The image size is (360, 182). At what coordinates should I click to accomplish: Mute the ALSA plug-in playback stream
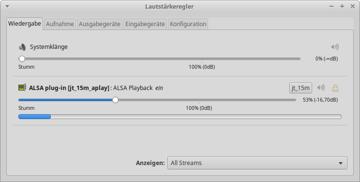pyautogui.click(x=321, y=88)
